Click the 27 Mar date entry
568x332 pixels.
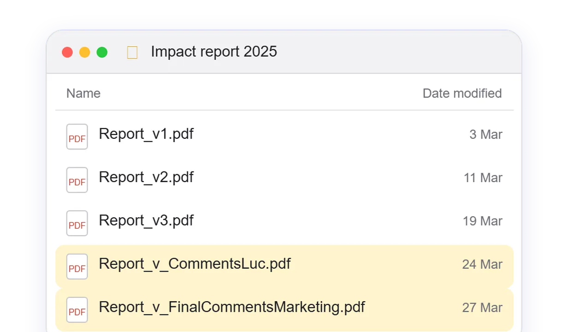point(482,308)
